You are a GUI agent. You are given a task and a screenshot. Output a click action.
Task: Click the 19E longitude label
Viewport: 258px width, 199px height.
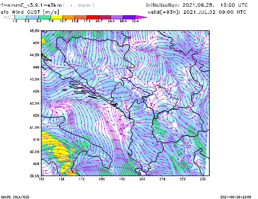122,179
